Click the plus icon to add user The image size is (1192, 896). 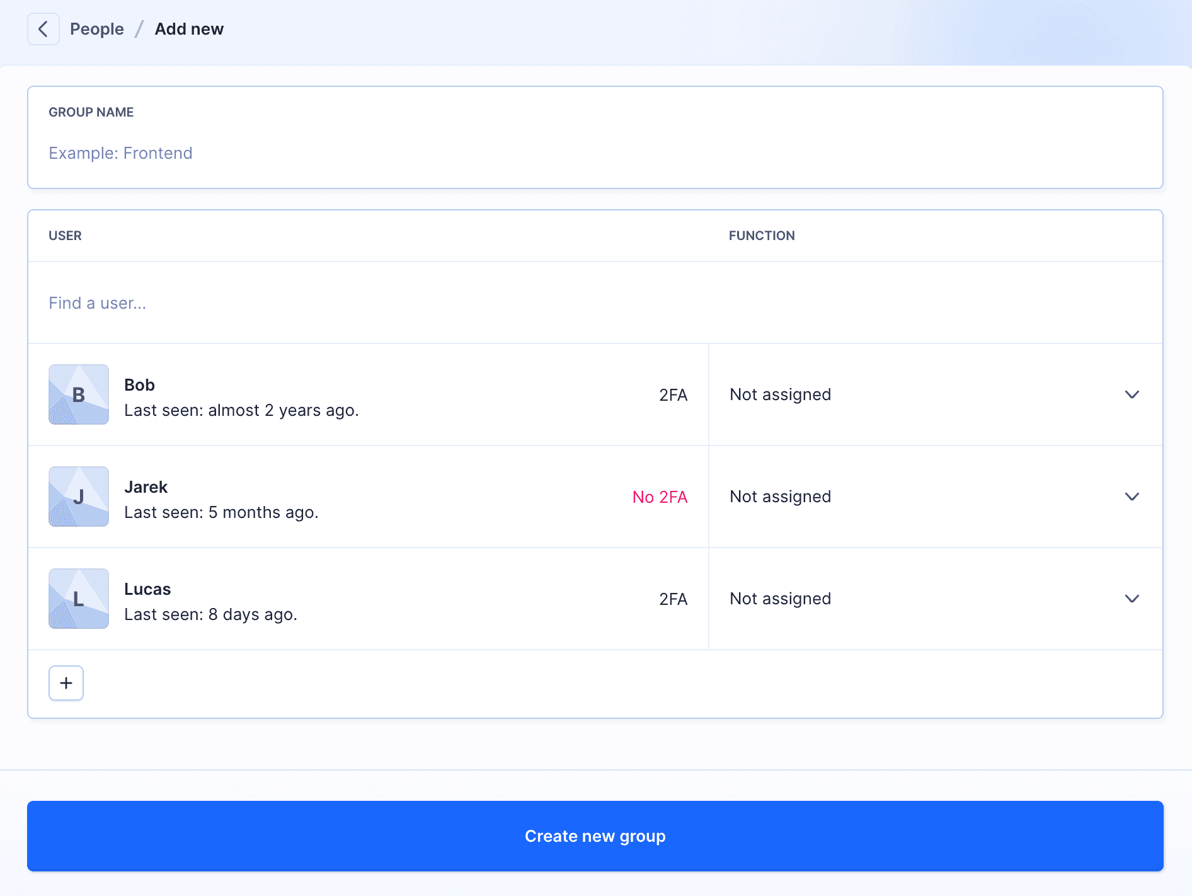[66, 683]
